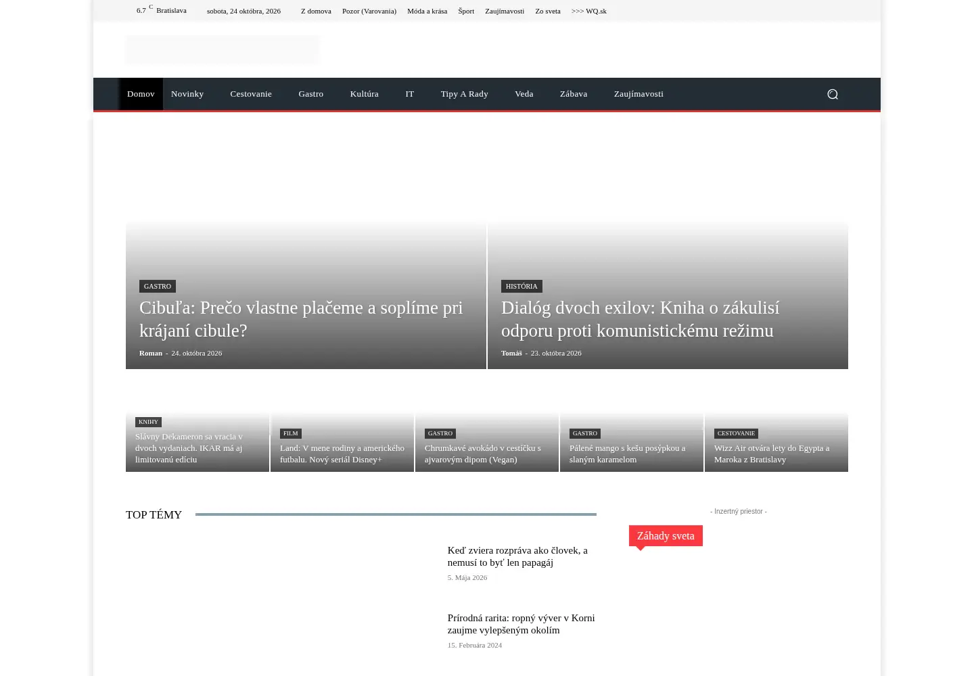The height and width of the screenshot is (676, 974).
Task: Open the Šport top bar link
Action: tap(466, 11)
